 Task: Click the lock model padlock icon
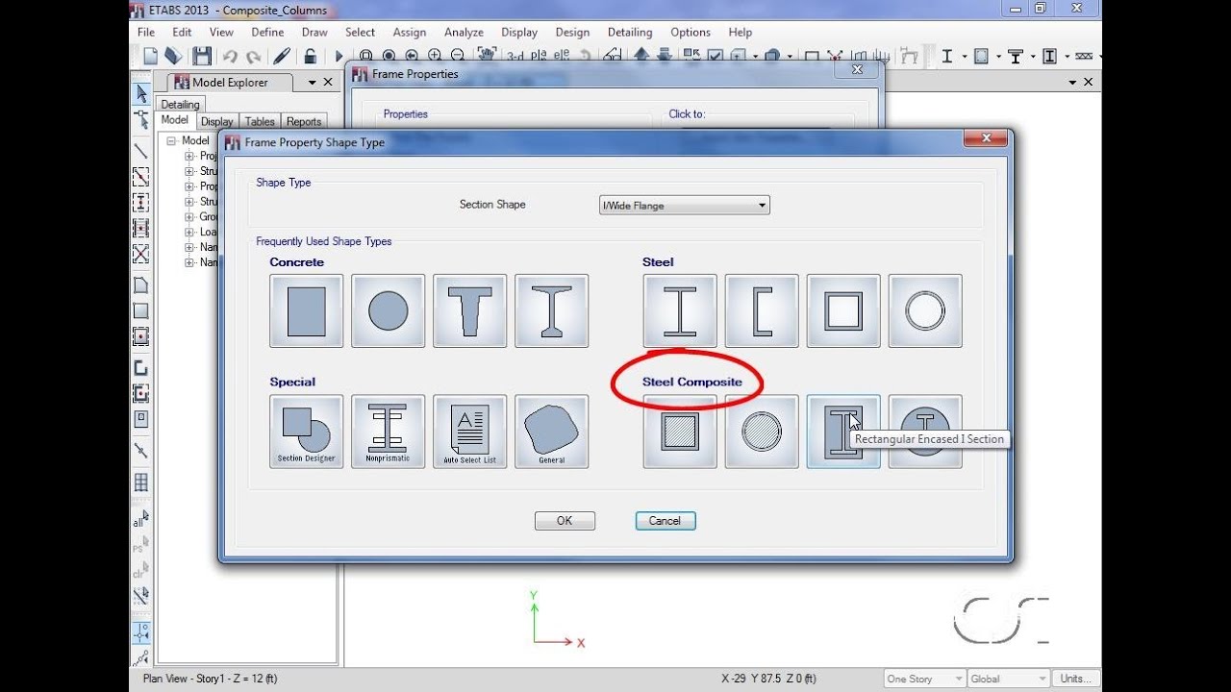click(310, 57)
